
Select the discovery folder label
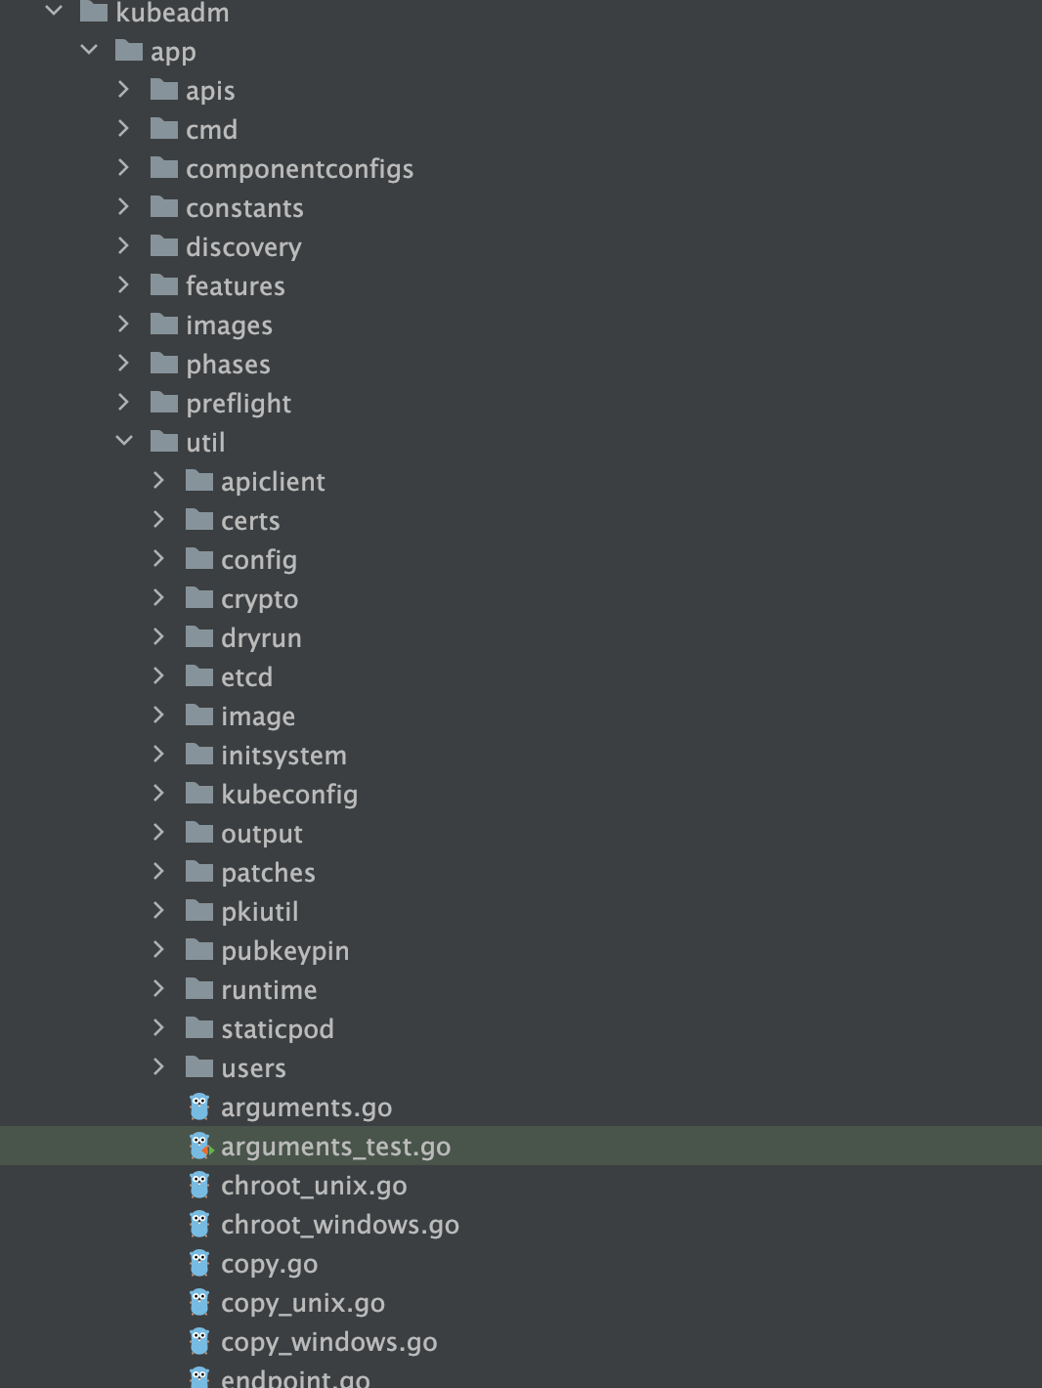click(243, 246)
